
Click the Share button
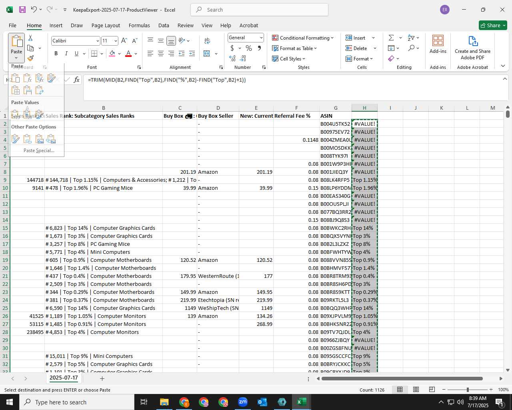(x=493, y=25)
